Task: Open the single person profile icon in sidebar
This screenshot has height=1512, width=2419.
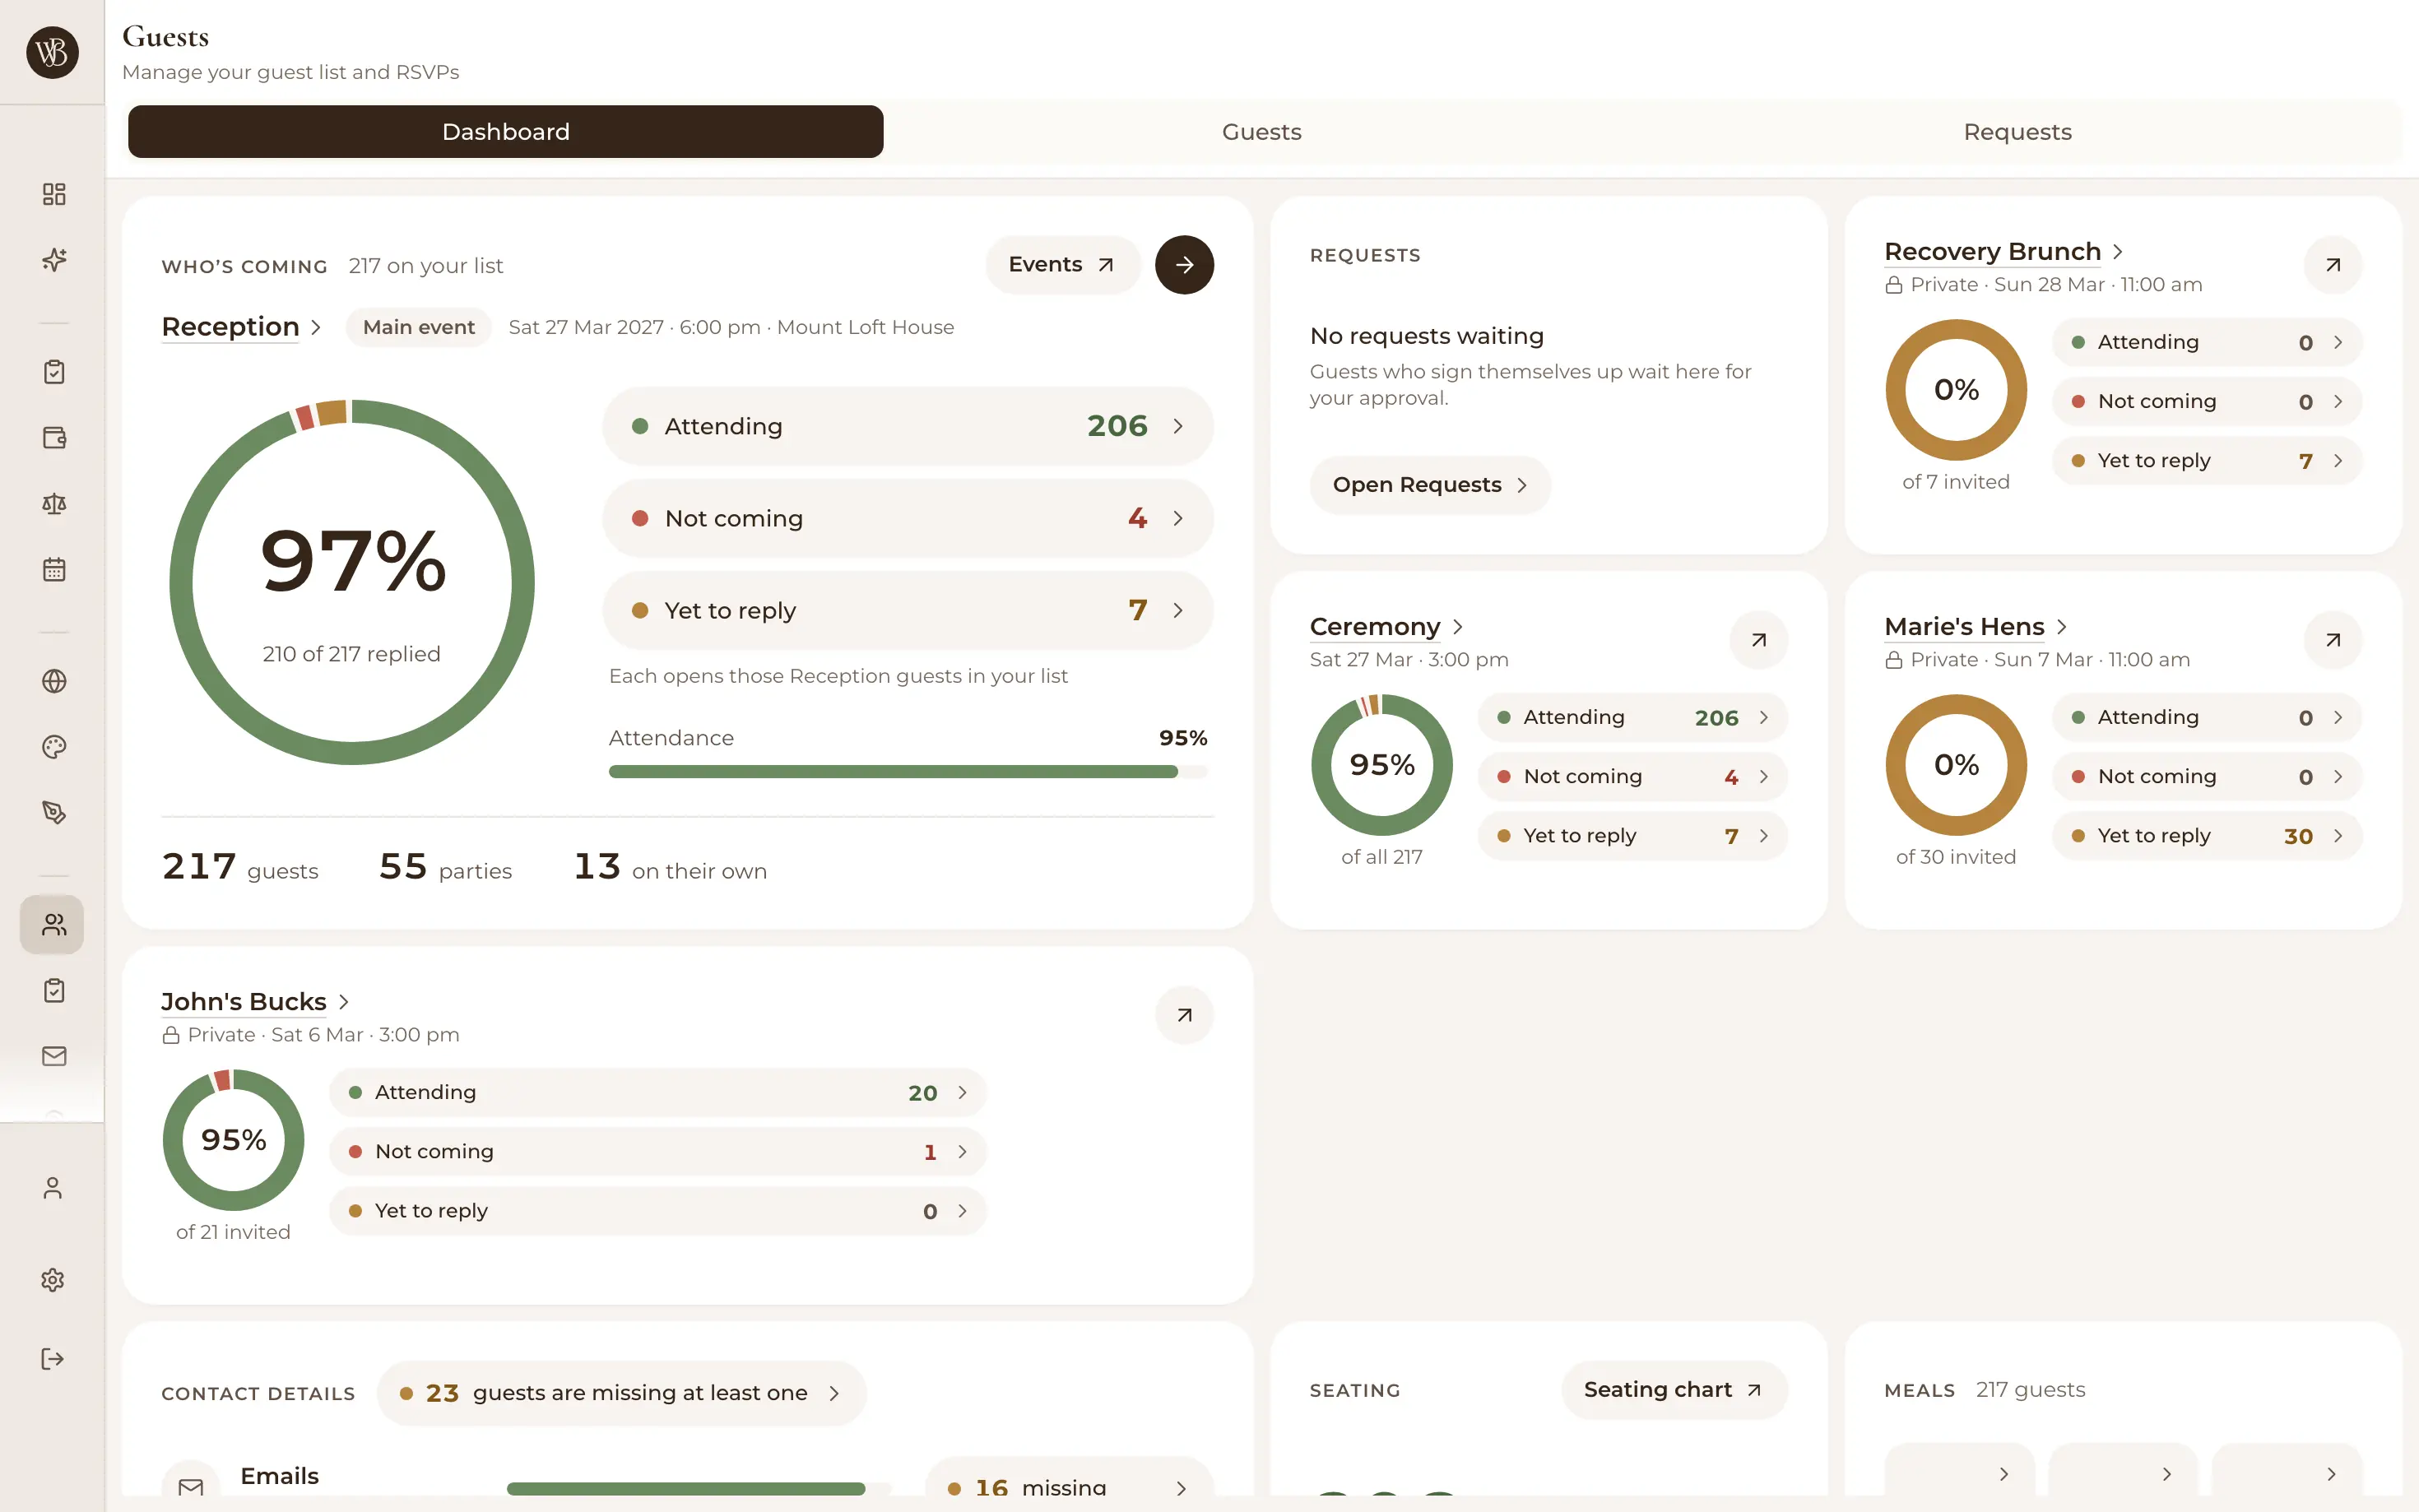Action: (52, 1188)
